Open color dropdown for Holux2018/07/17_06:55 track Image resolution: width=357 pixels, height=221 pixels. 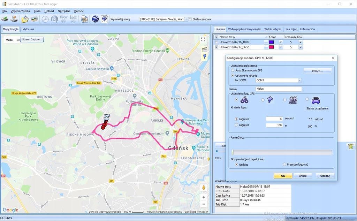click(281, 47)
